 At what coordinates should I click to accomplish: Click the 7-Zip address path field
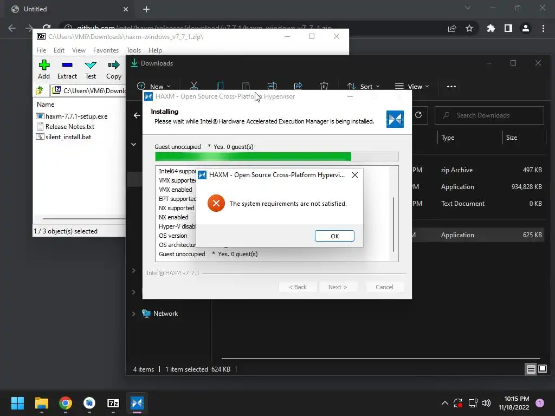88,90
